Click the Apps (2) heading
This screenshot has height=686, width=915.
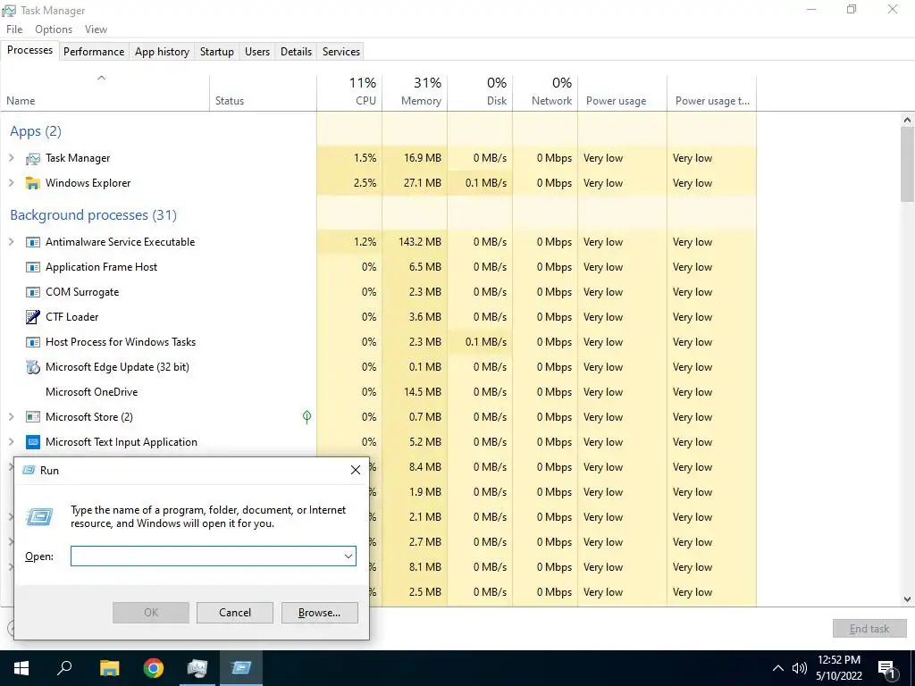pos(36,131)
